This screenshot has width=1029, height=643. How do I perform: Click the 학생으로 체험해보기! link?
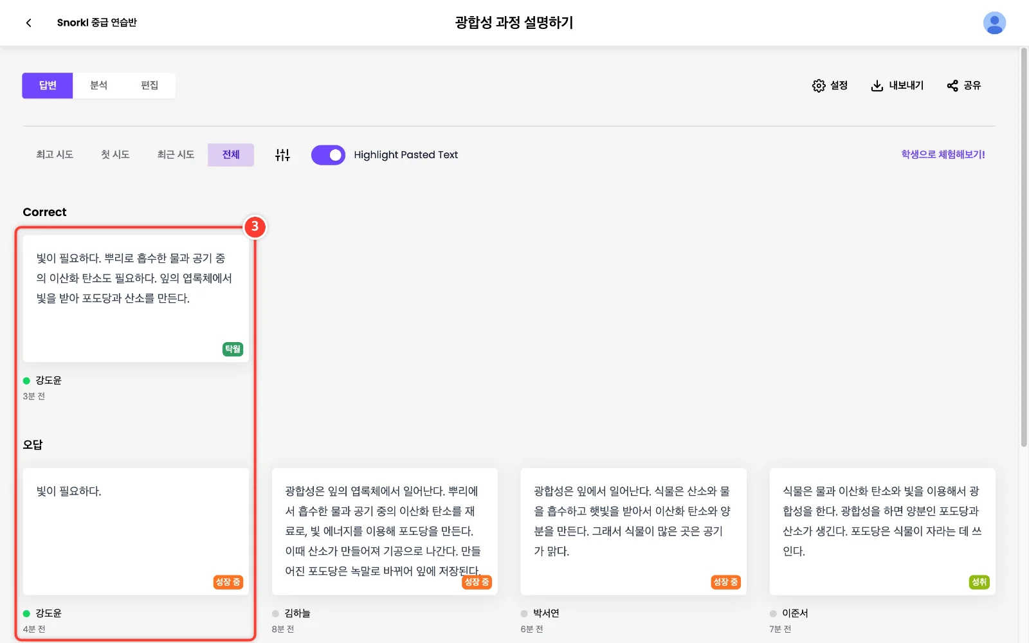pos(943,154)
